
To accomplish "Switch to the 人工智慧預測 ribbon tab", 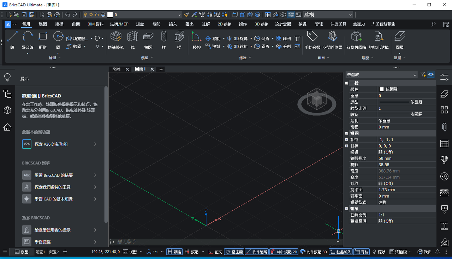I will [x=383, y=24].
